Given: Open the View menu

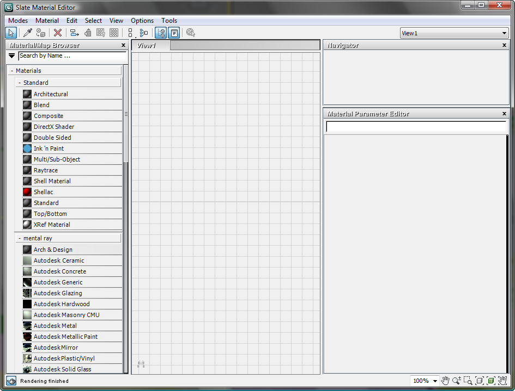Looking at the screenshot, I should (x=116, y=20).
